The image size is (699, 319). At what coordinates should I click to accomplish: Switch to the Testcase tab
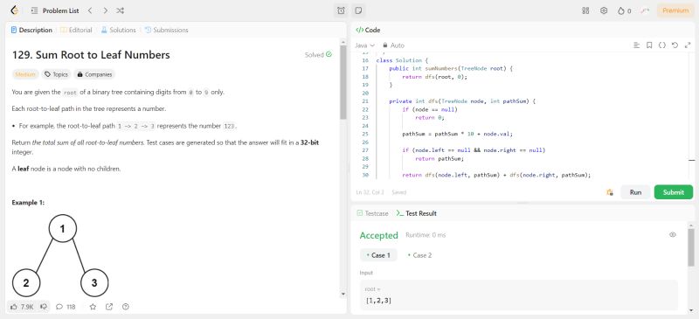coord(372,213)
